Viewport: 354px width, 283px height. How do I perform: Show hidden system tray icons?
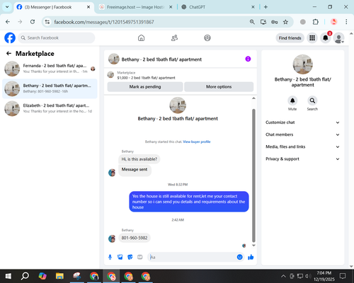283,276
